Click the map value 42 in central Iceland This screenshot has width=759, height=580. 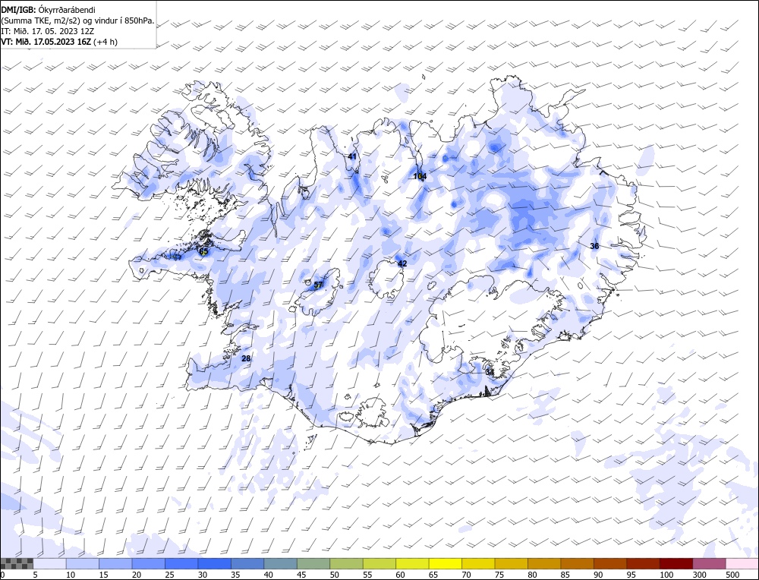(402, 263)
